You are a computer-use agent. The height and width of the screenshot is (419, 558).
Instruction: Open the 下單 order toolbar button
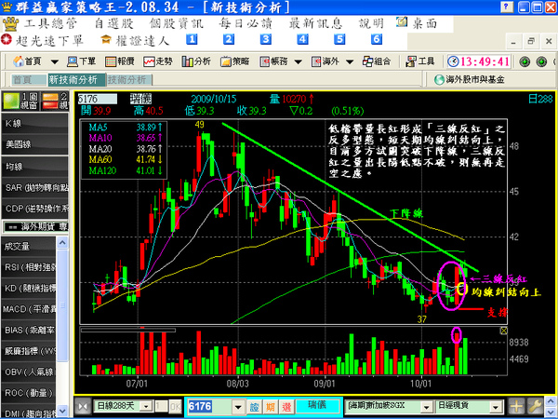(81, 61)
